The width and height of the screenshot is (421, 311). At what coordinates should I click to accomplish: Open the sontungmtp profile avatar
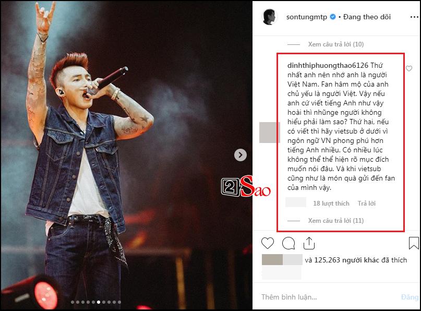tap(269, 17)
